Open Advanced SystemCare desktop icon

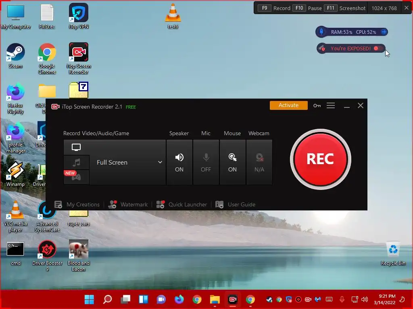[47, 216]
